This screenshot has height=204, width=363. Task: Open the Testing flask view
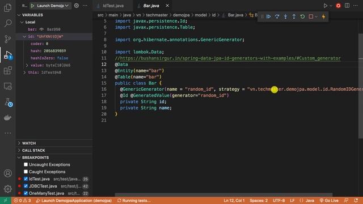[x=8, y=102]
